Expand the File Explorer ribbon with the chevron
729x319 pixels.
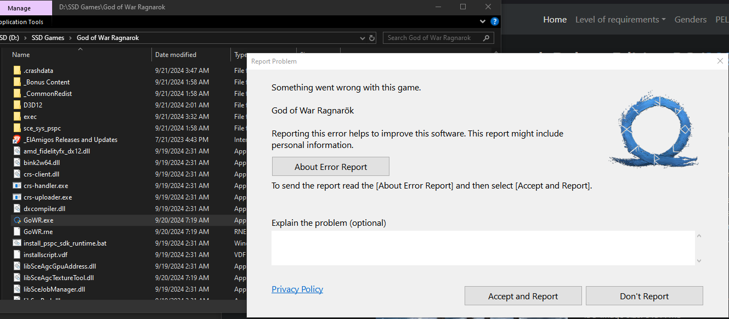483,22
